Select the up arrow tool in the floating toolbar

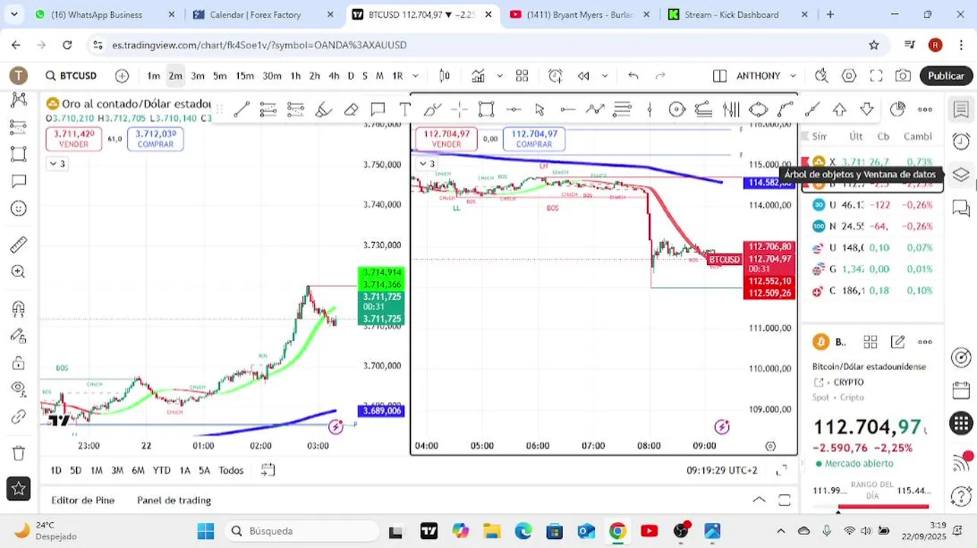(x=839, y=110)
